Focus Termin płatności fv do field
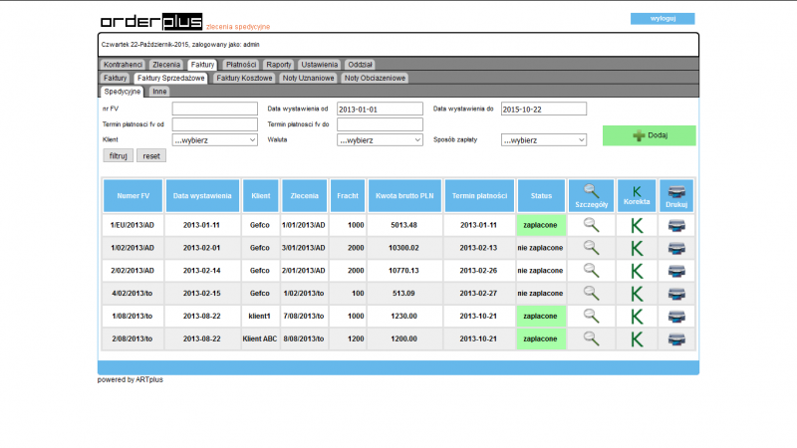The height and width of the screenshot is (448, 797). (x=380, y=124)
